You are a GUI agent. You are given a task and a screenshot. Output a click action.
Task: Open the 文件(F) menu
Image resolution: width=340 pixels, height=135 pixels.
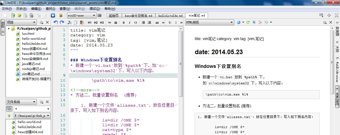coord(7,9)
